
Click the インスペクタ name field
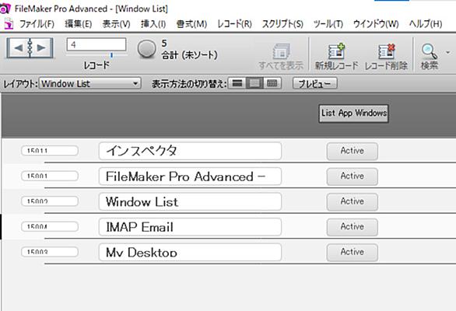190,151
